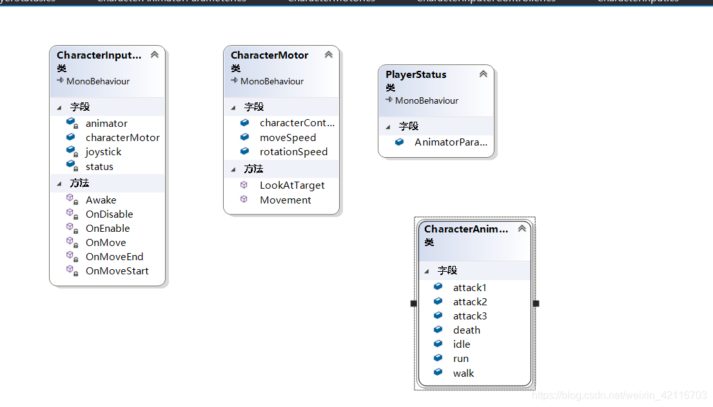Screen dimensions: 713x407
Task: Click the OnMoveStart method icon
Action: click(72, 270)
